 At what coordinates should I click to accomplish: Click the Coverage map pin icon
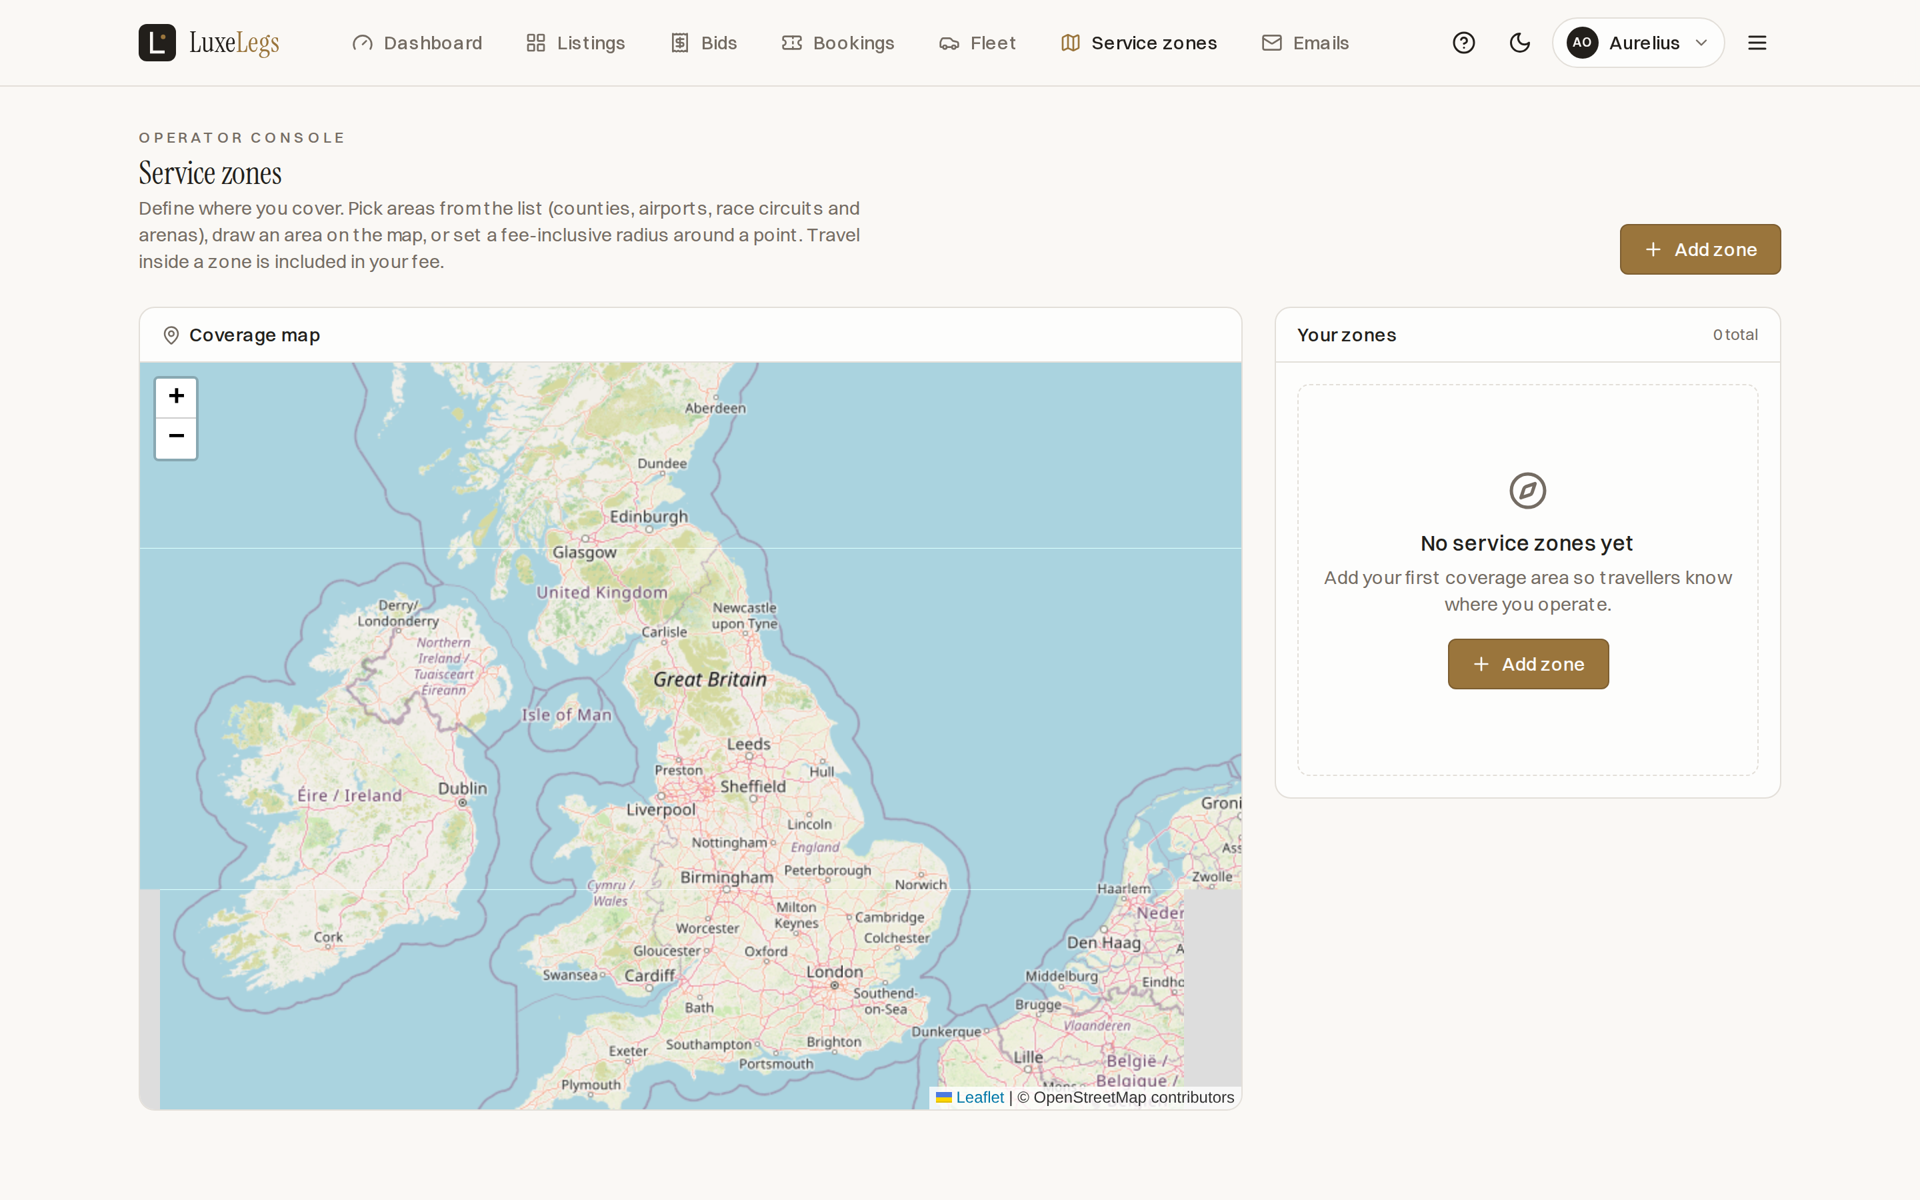coord(171,336)
